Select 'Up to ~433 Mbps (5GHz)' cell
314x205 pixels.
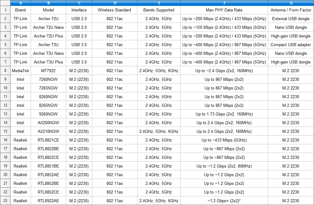(224, 140)
